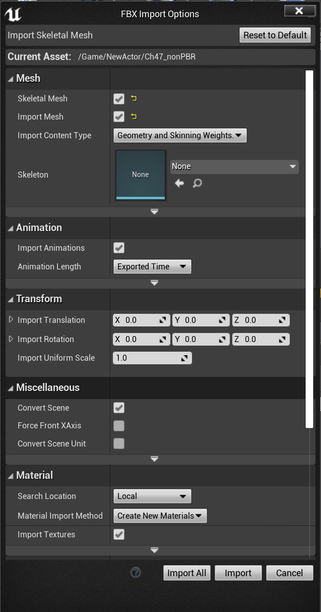Click the Search Location label
The height and width of the screenshot is (612, 321).
tap(47, 496)
